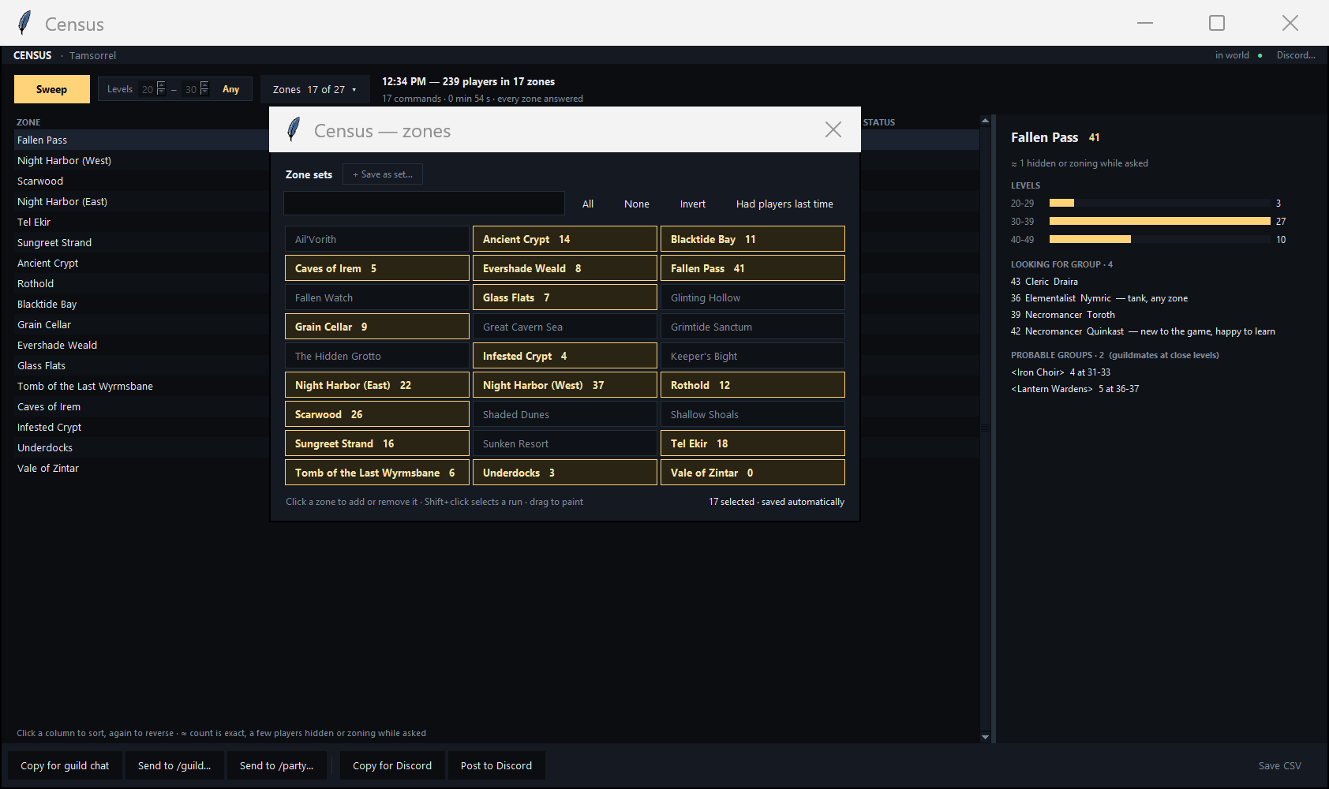The image size is (1329, 789).
Task: Open Discord settings link at top right
Action: (1296, 55)
